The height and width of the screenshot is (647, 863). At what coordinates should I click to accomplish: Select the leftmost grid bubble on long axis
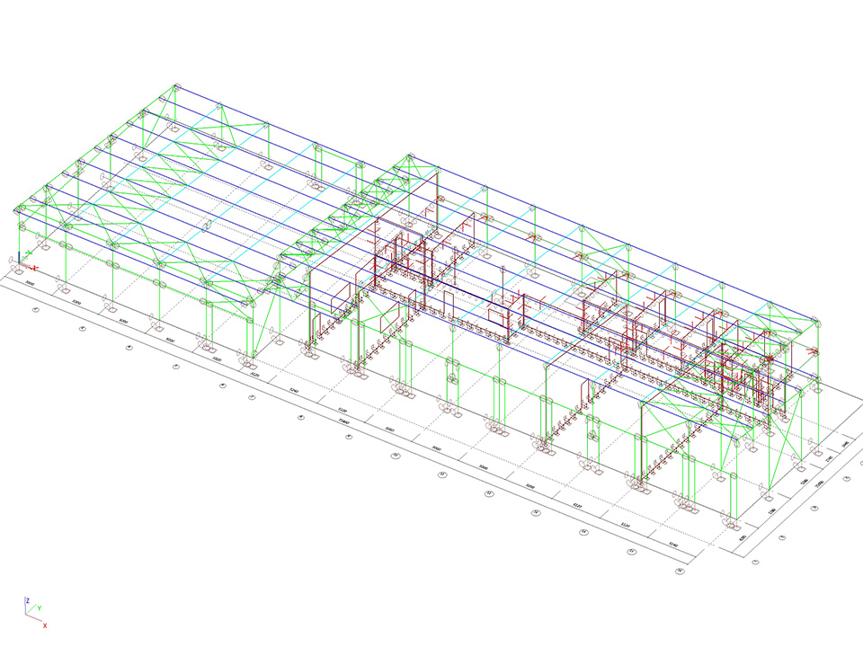click(x=35, y=310)
